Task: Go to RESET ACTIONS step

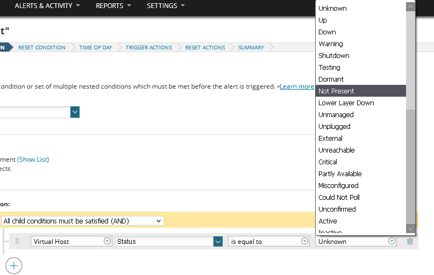Action: 205,48
